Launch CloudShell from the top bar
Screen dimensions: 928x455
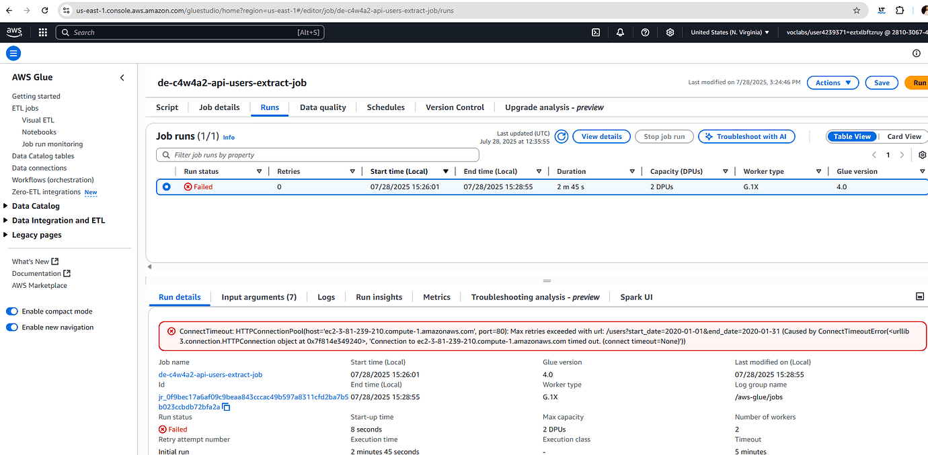point(596,32)
